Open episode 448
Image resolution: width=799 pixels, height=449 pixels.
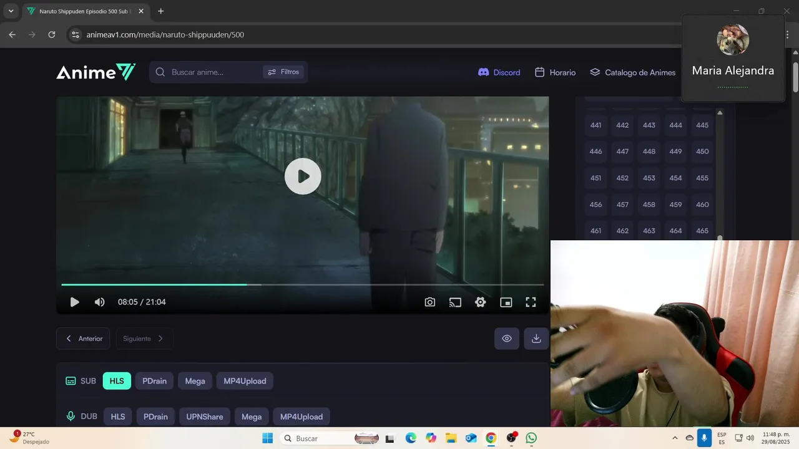pos(649,152)
